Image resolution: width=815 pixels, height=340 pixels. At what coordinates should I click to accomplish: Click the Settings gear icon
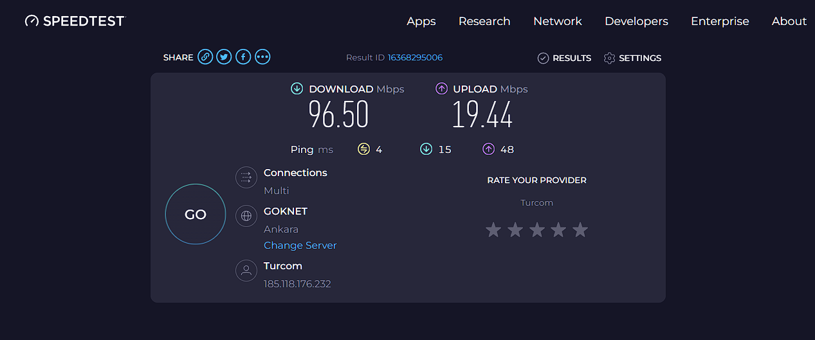pos(609,58)
